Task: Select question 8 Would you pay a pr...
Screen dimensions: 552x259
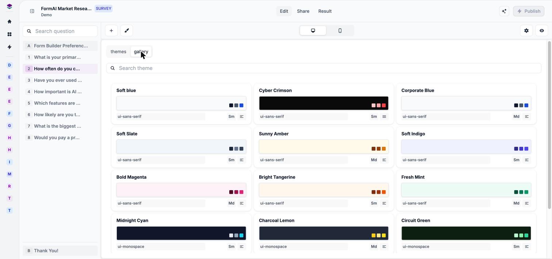Action: [60, 138]
